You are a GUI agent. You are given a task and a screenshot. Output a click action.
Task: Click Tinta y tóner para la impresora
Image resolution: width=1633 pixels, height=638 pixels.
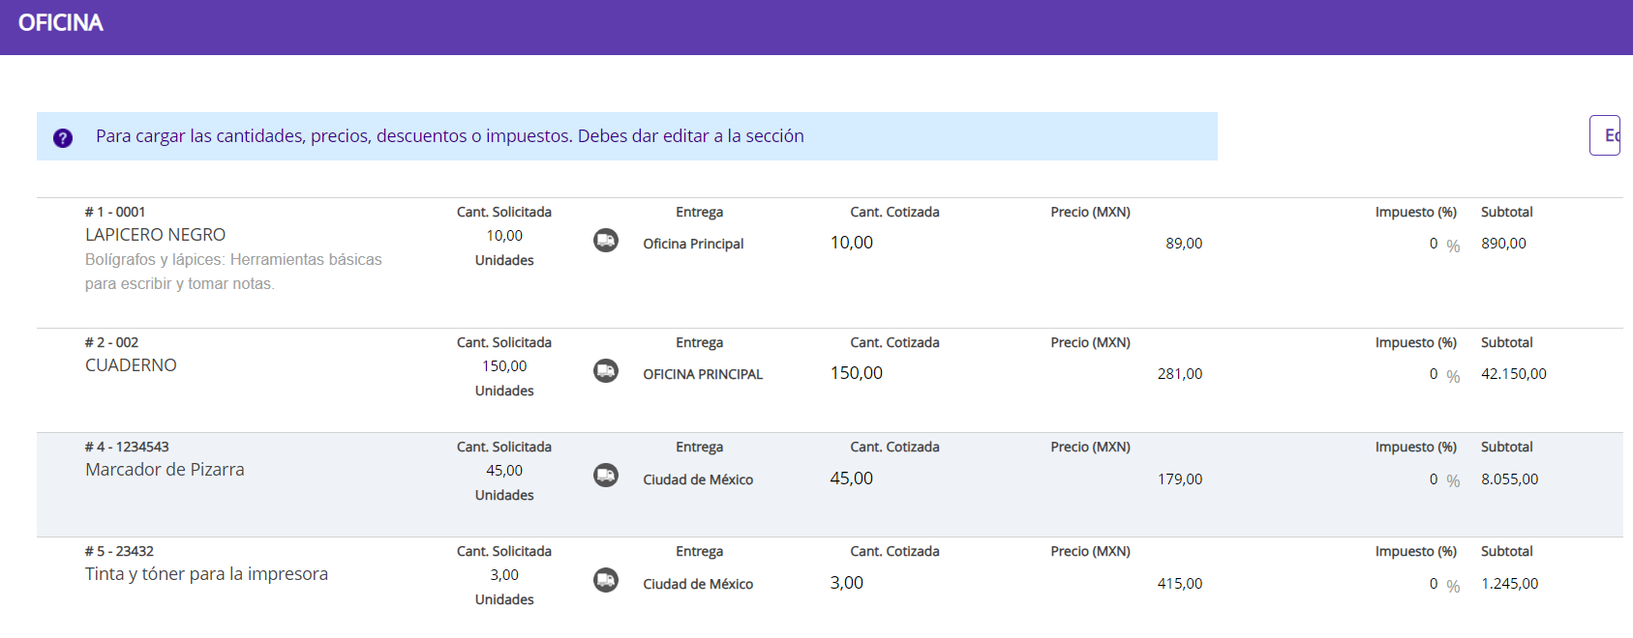pos(206,574)
